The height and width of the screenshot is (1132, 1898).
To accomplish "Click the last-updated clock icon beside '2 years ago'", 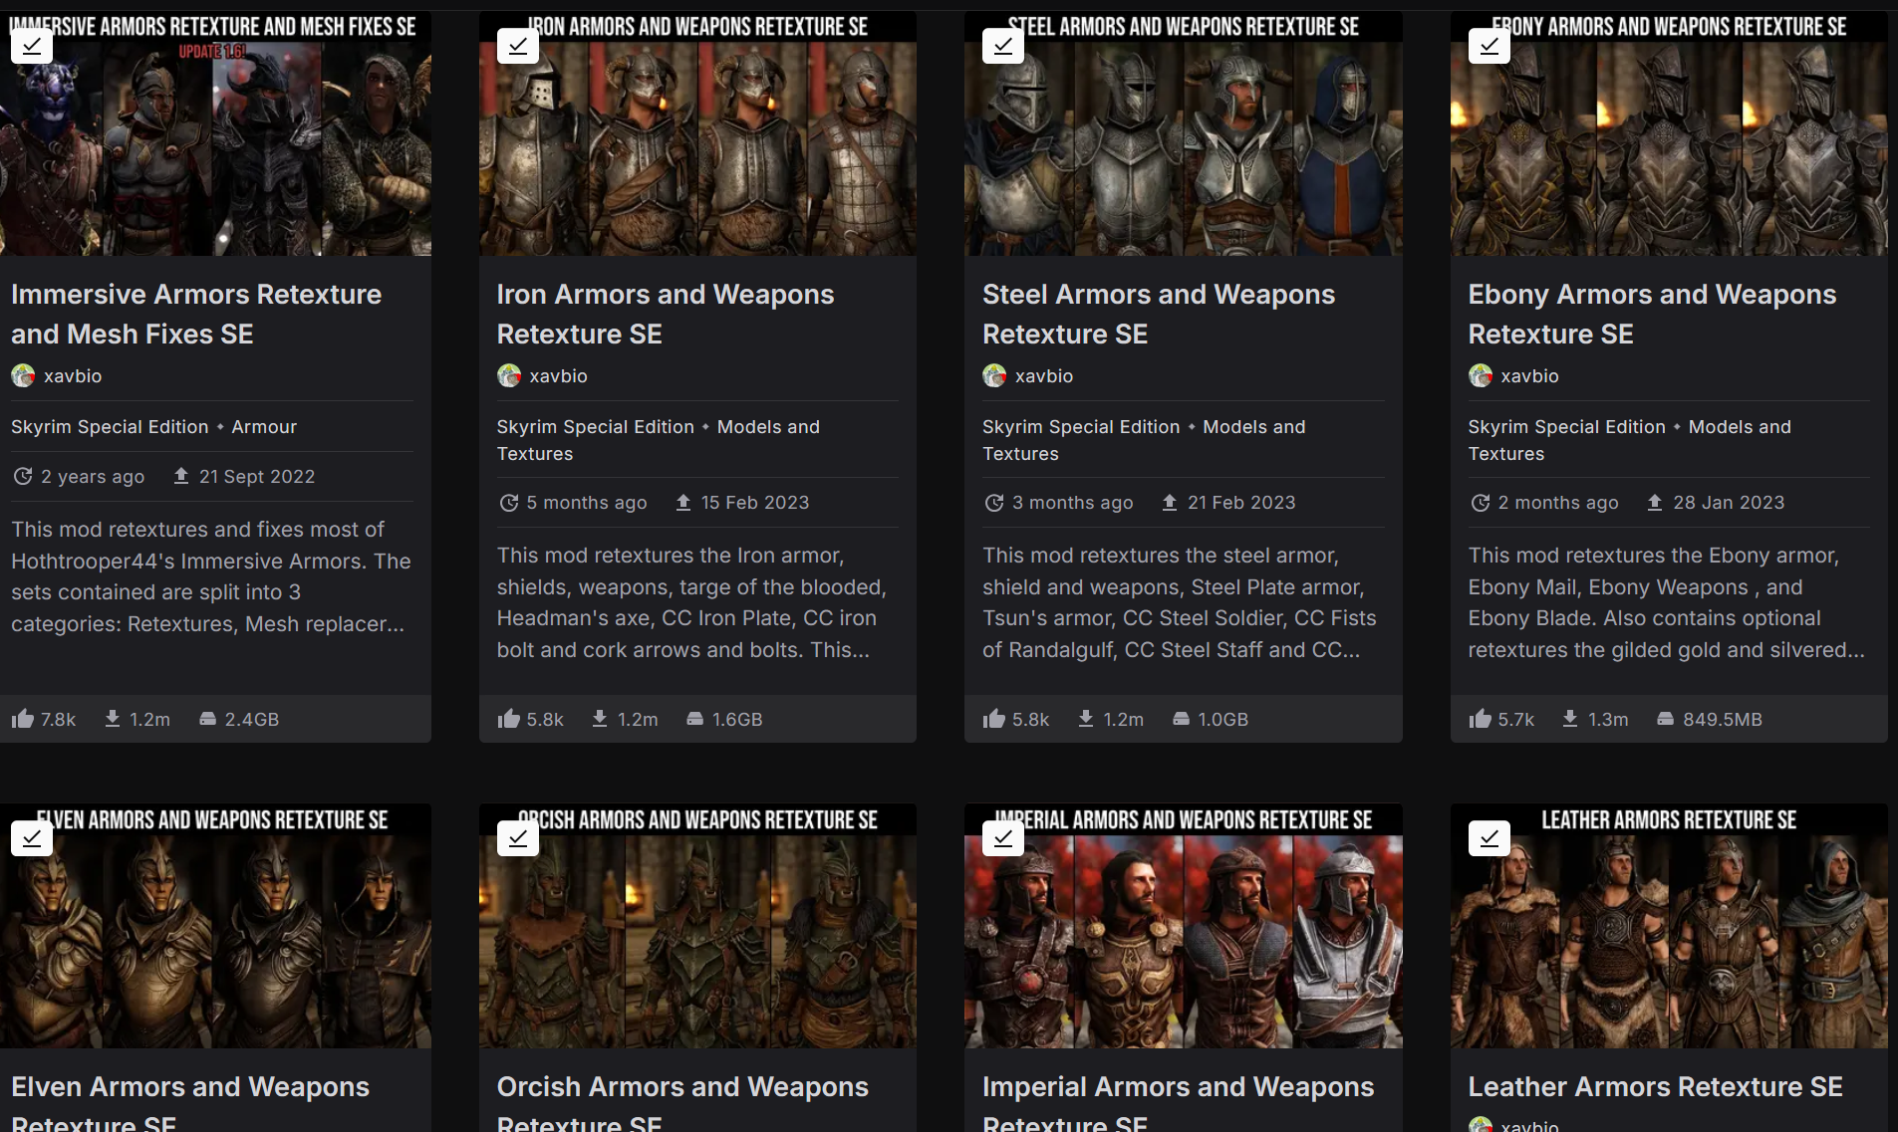I will tap(22, 477).
